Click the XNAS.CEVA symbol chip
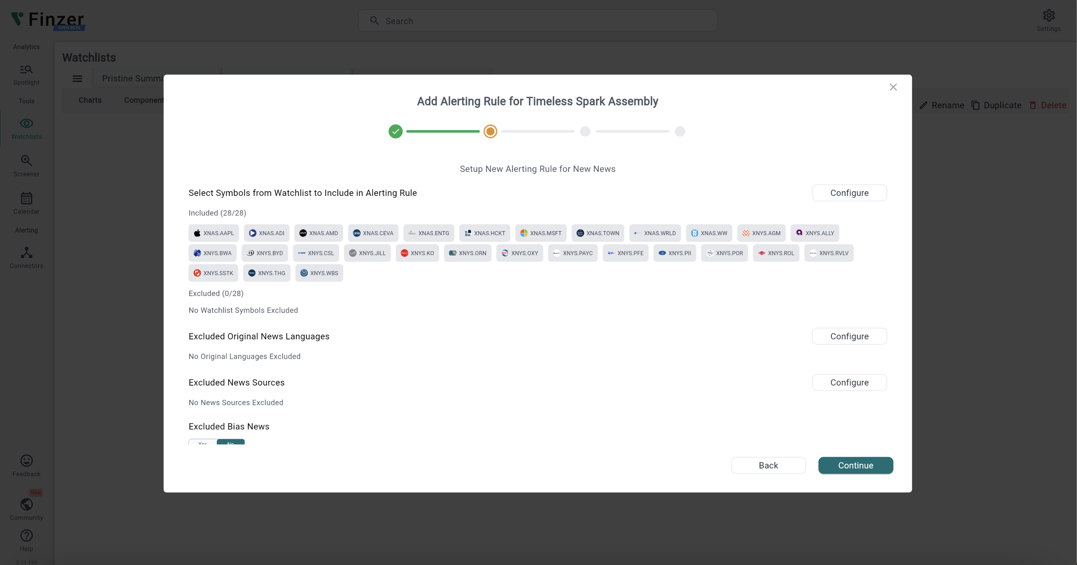Screen dimensions: 1077x565 point(373,233)
